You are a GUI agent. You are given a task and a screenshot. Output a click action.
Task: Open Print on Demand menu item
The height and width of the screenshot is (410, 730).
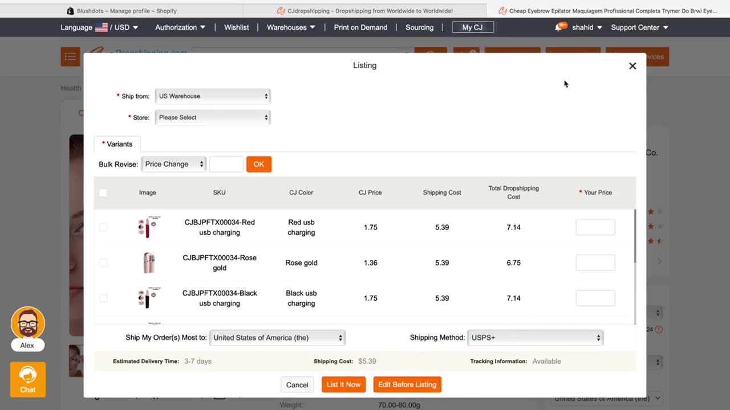(360, 27)
